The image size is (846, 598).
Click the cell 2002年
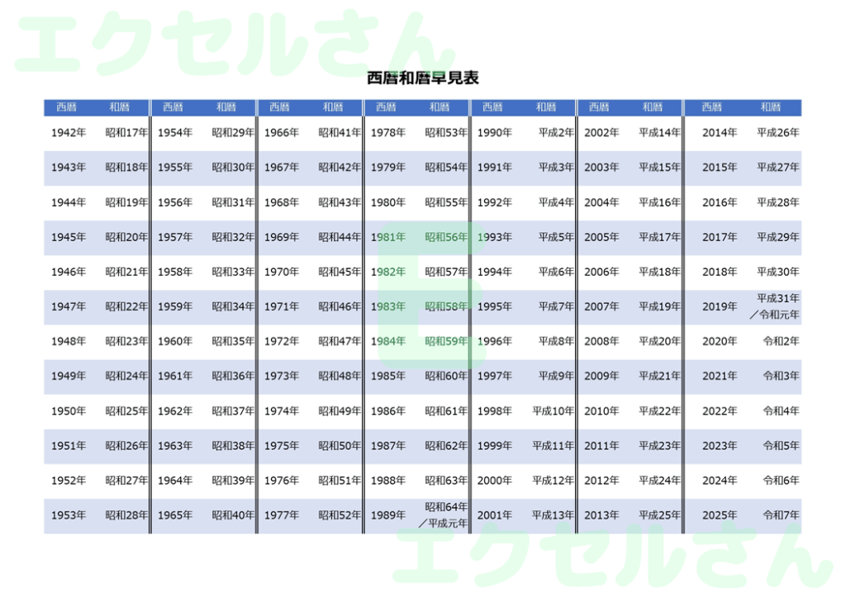tap(601, 133)
